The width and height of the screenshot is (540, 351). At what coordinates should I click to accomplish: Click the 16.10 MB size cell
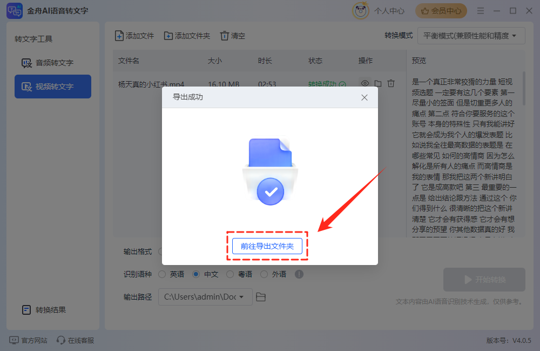click(x=224, y=84)
